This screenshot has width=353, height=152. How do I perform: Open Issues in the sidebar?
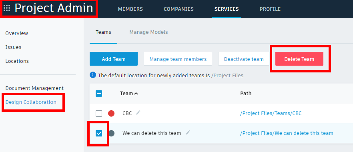point(13,47)
